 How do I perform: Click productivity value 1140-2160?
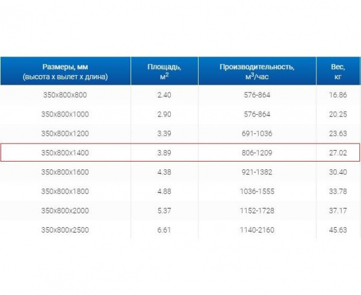257,230
